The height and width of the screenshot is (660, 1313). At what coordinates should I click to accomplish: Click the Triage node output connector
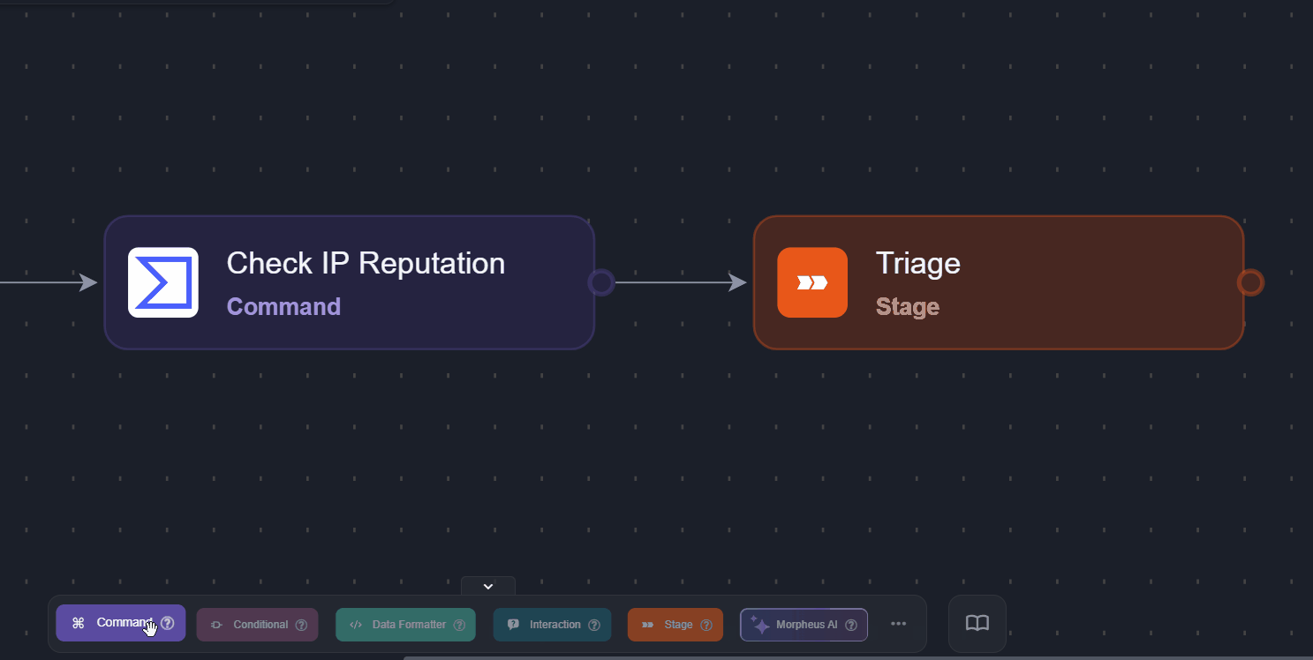[1250, 282]
